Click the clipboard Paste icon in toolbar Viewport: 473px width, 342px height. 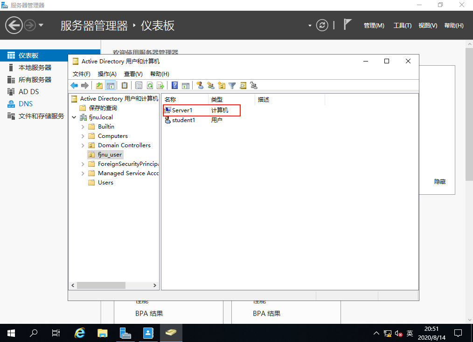click(x=124, y=86)
